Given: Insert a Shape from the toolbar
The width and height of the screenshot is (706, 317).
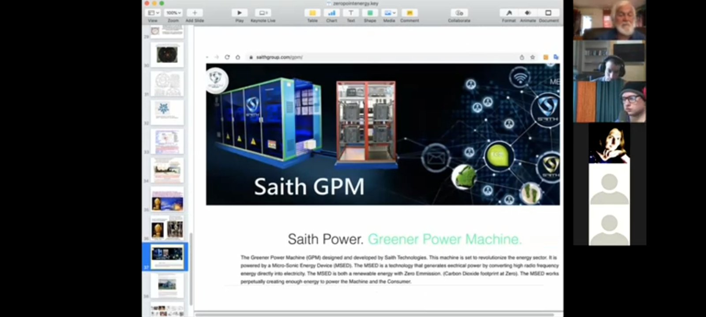Looking at the screenshot, I should coord(370,13).
